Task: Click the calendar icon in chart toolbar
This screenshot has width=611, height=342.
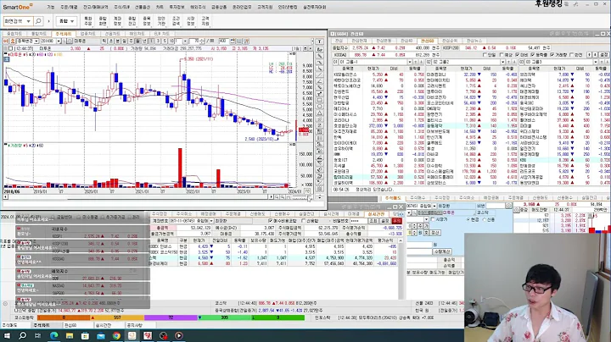Action: (233, 41)
